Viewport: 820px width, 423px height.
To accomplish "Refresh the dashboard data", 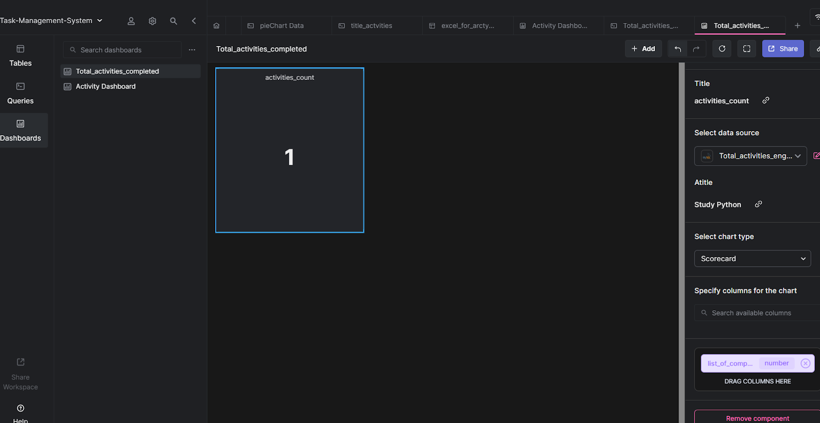I will tap(722, 49).
